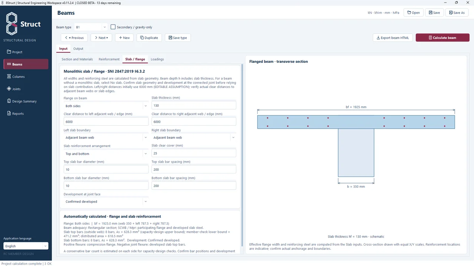Open the Reports page
The height and width of the screenshot is (266, 474).
26,113
